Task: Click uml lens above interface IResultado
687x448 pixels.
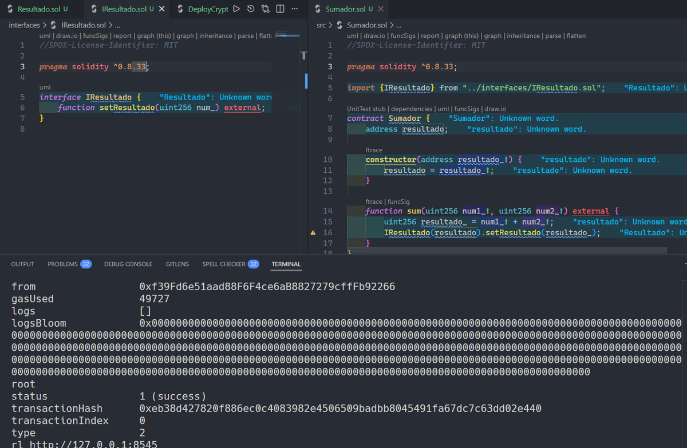Action: pos(45,87)
